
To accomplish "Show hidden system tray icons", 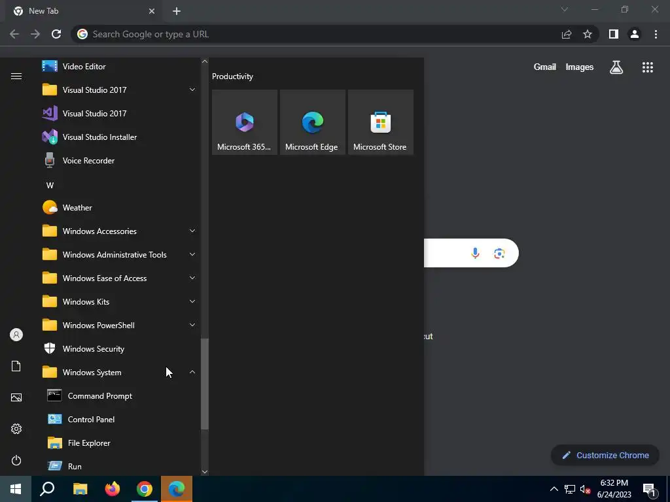I will [554, 489].
